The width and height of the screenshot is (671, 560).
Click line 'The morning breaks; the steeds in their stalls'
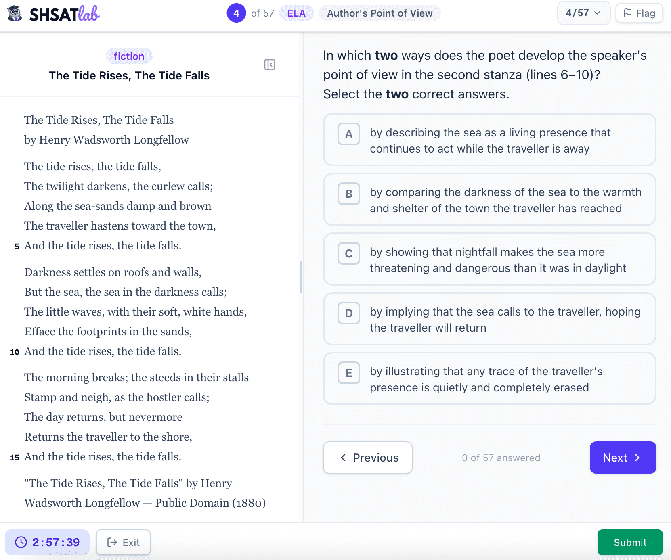click(136, 377)
